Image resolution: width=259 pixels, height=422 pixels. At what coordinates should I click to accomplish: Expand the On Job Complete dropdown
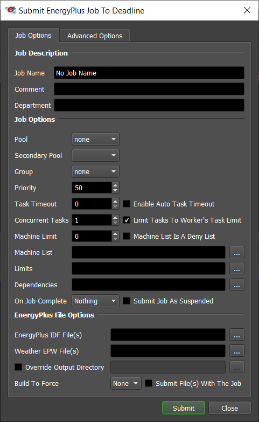tap(95, 301)
